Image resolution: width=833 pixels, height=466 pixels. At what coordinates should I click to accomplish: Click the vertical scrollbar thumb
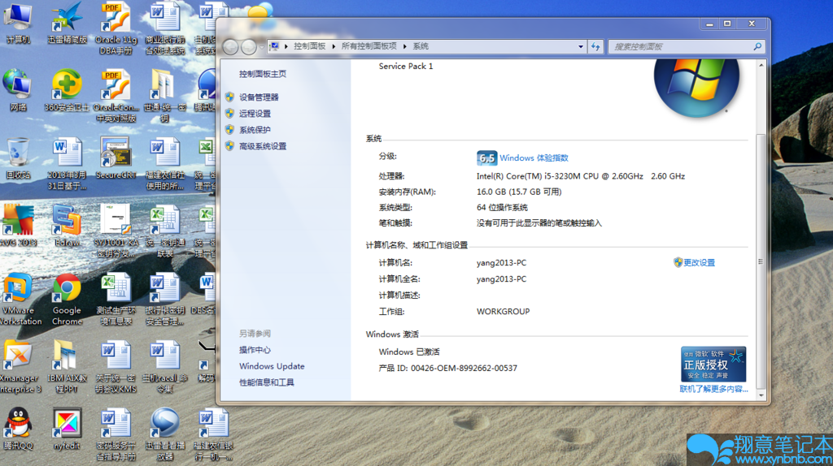pos(761,261)
